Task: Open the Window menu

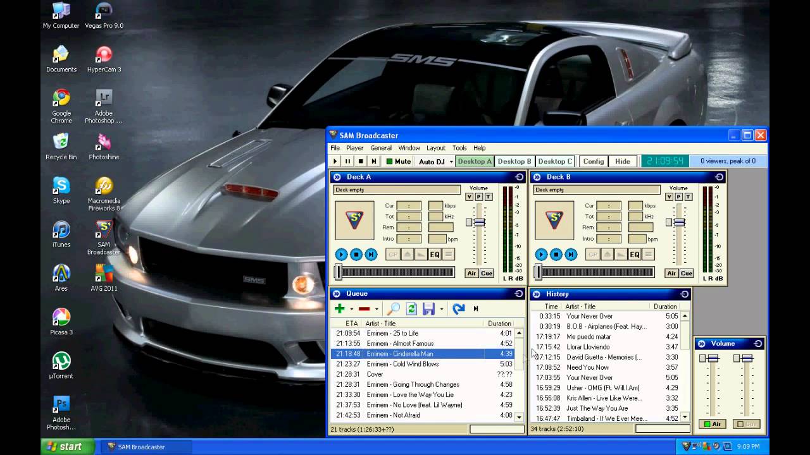Action: (409, 148)
